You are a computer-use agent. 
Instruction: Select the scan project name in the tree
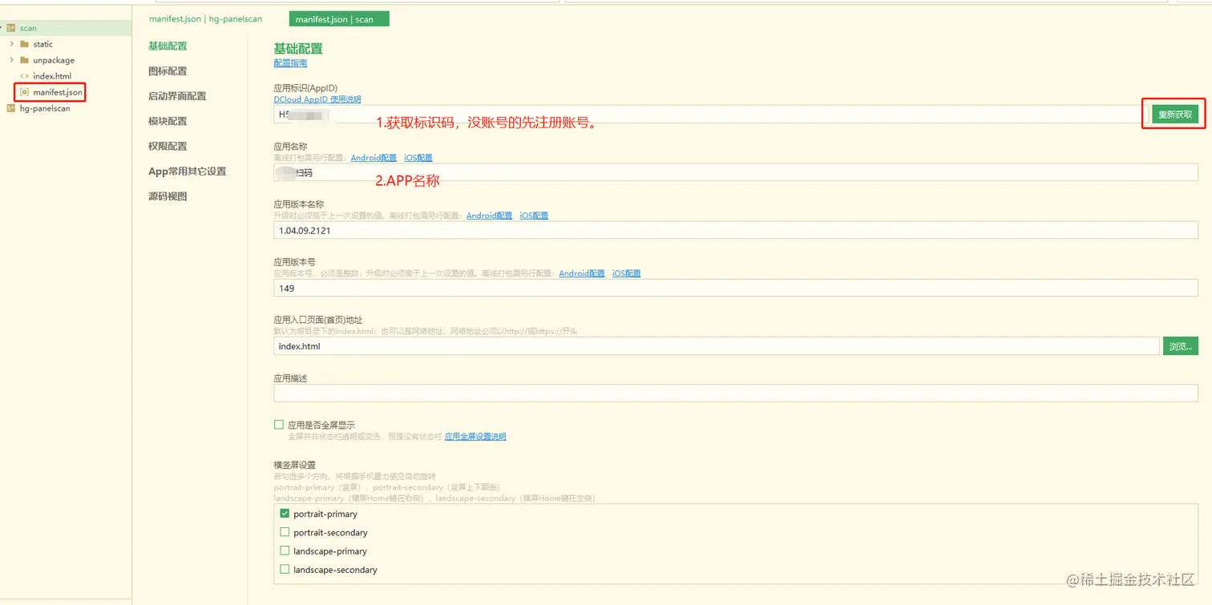coord(28,28)
